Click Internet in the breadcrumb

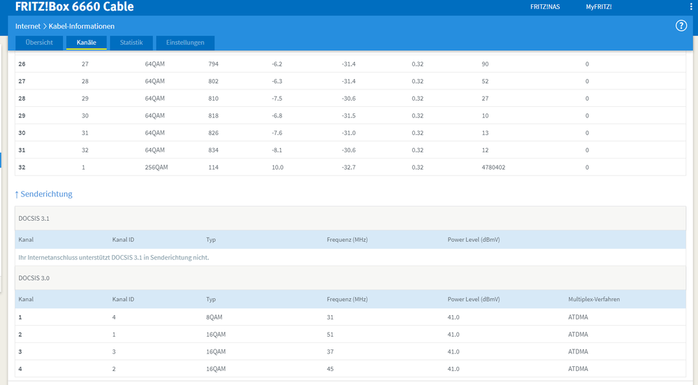pyautogui.click(x=28, y=27)
